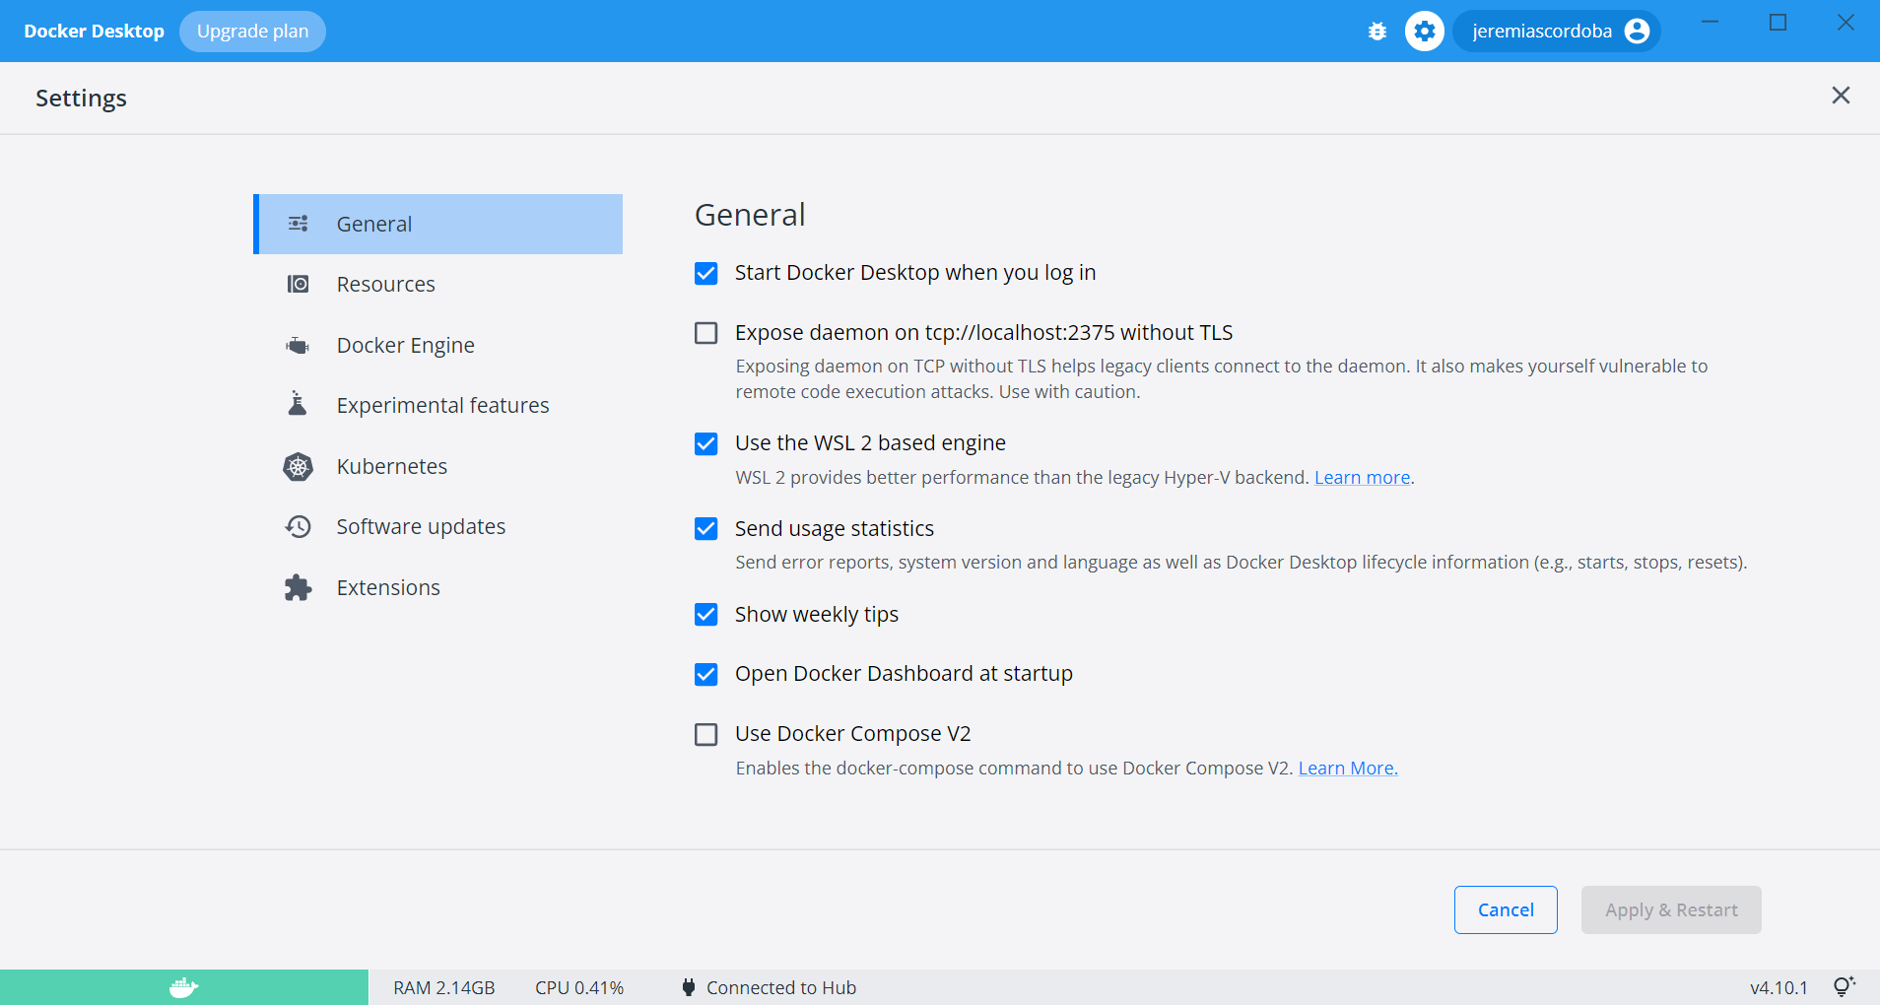The height and width of the screenshot is (1005, 1880).
Task: Enable Use Docker Compose V2
Action: coord(706,734)
